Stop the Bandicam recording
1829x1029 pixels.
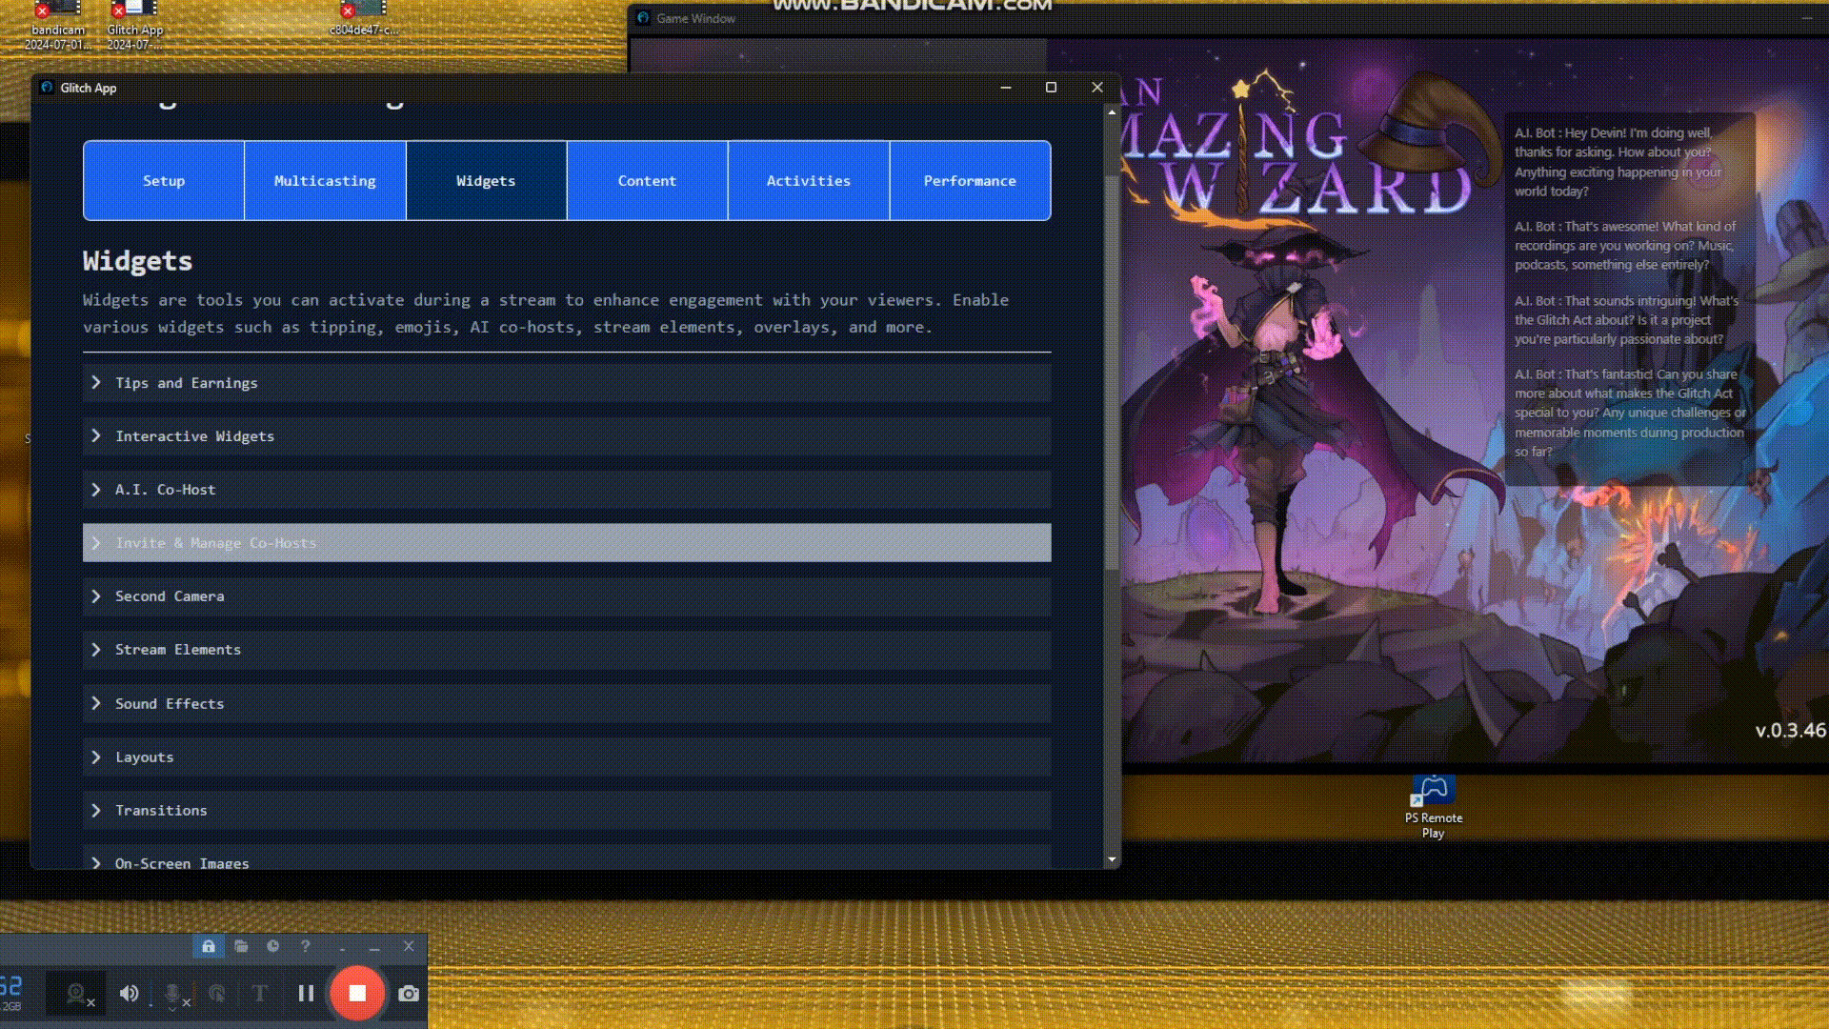(x=357, y=993)
